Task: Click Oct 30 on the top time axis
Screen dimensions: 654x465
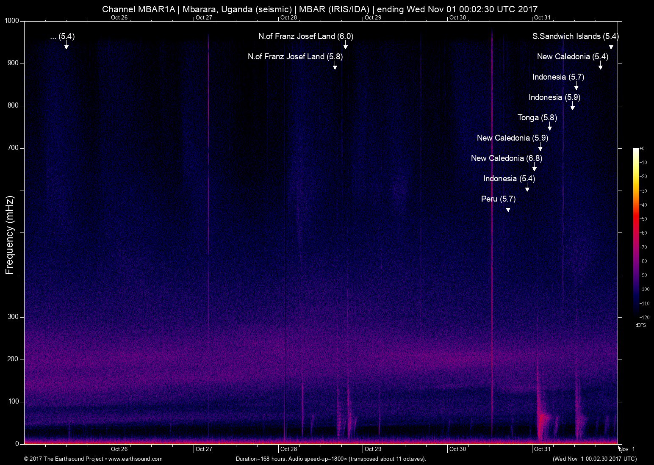Action: pyautogui.click(x=458, y=18)
